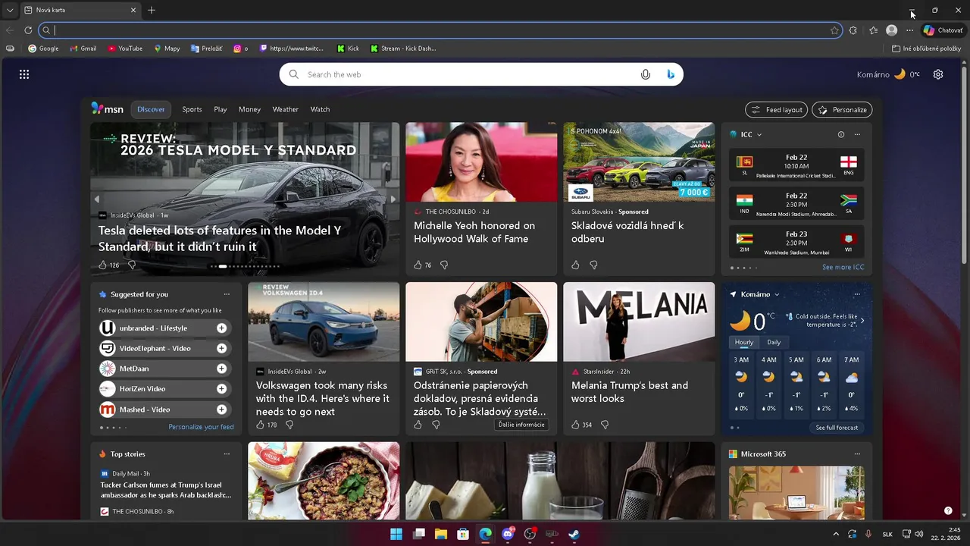
Task: Show previous slide in Tesla carousel
Action: click(97, 199)
